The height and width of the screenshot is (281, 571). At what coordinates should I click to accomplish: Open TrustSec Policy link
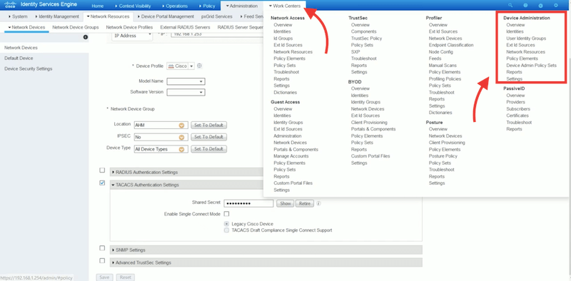[x=366, y=39]
